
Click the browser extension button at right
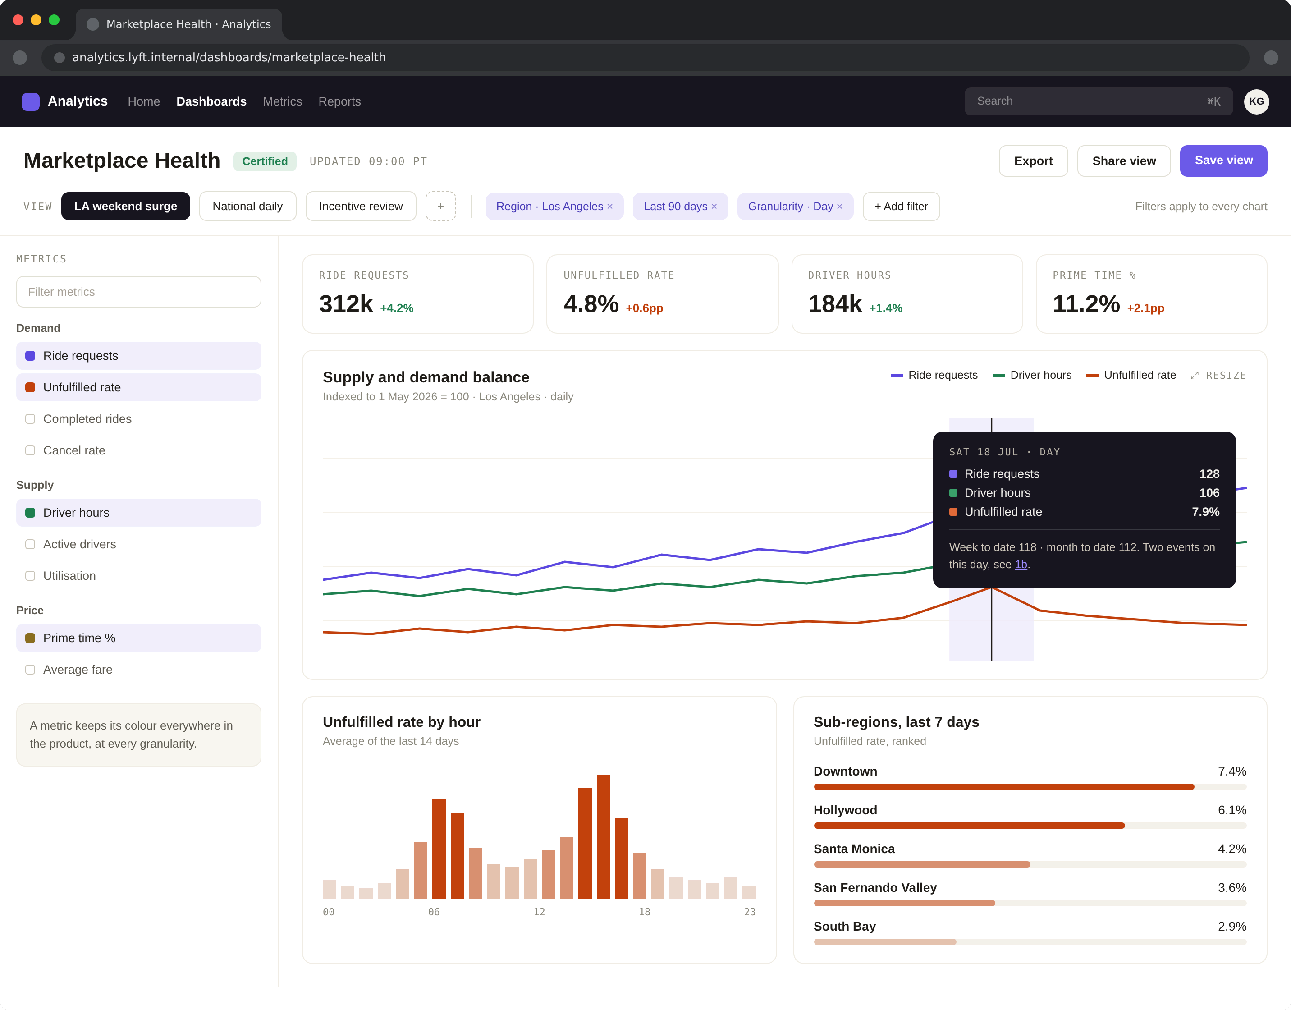point(1271,57)
